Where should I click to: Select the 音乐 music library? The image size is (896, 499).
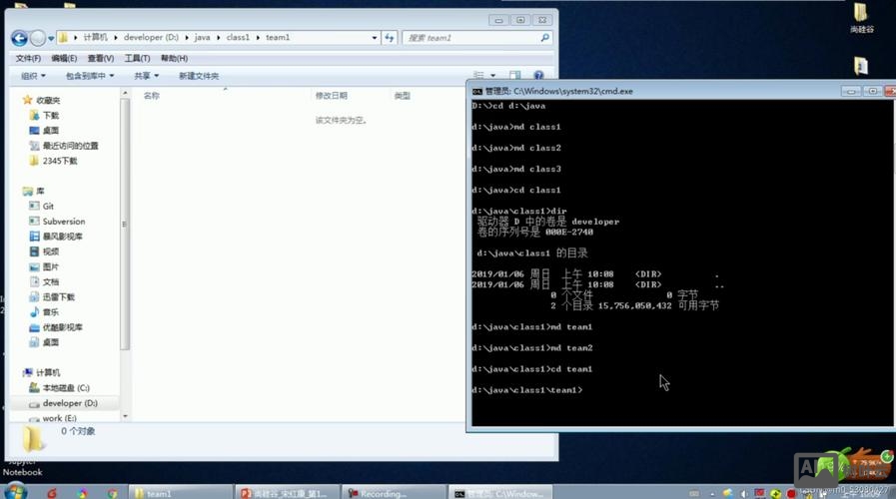tap(50, 312)
